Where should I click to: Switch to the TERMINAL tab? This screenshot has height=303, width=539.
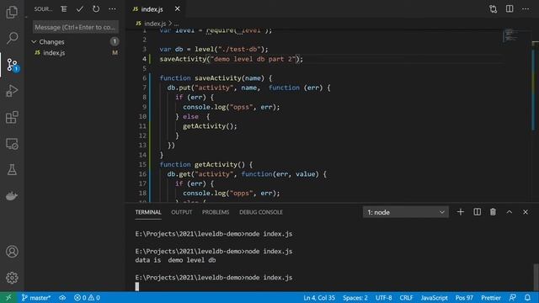click(148, 212)
